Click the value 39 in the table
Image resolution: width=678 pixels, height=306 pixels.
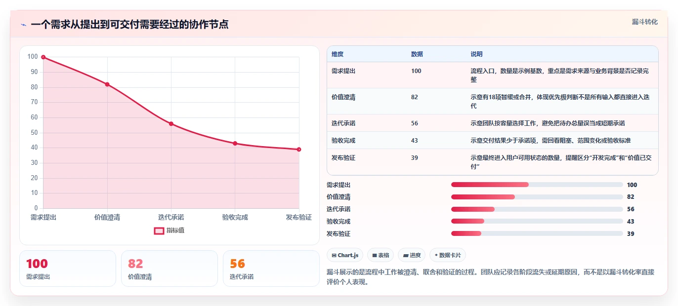coord(415,158)
